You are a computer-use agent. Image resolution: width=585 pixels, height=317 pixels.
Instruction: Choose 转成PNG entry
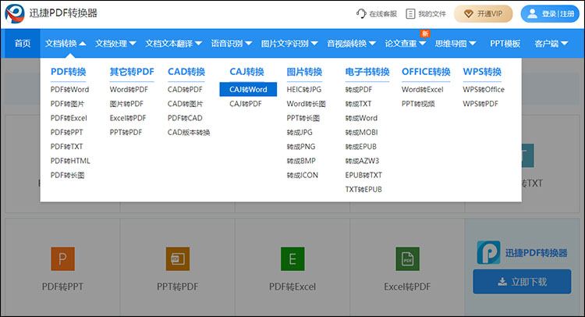click(x=301, y=146)
